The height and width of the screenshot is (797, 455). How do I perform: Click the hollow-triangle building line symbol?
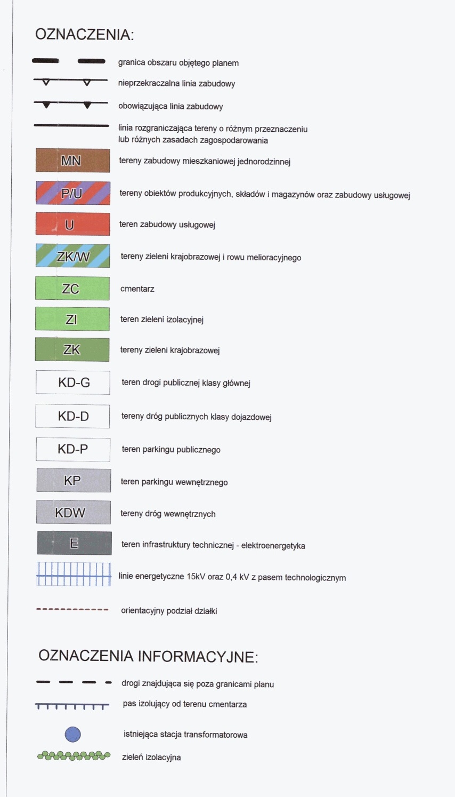click(x=71, y=82)
